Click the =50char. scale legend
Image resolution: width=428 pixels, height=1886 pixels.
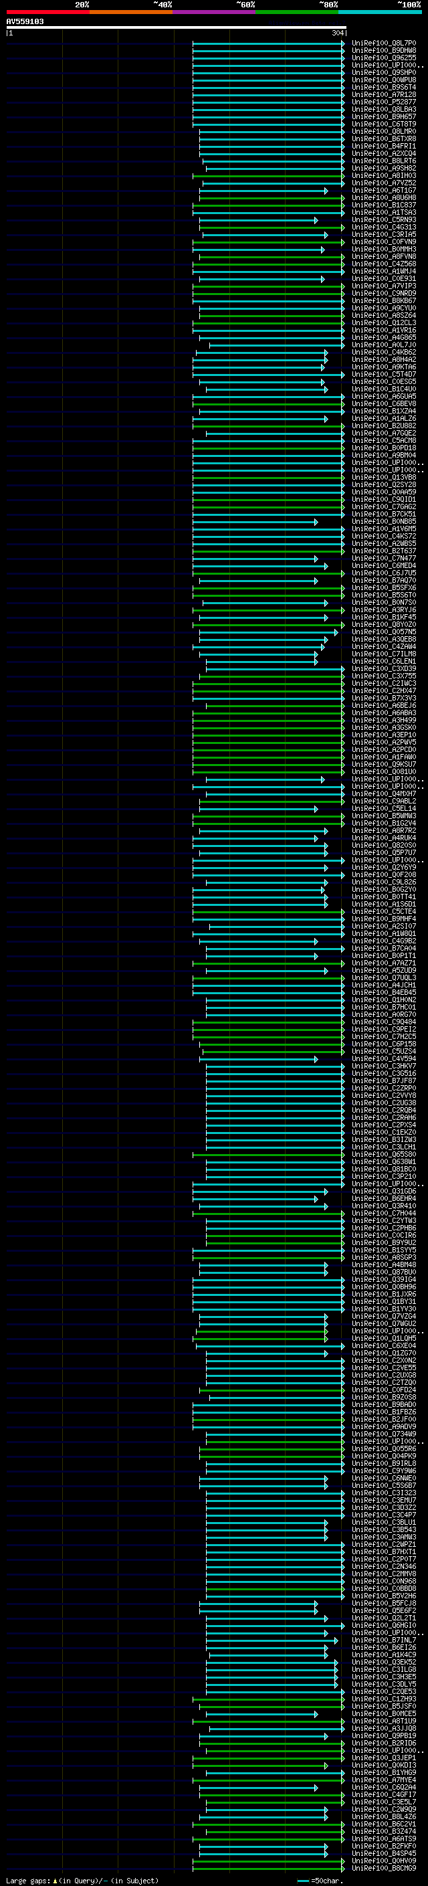coord(320,1881)
